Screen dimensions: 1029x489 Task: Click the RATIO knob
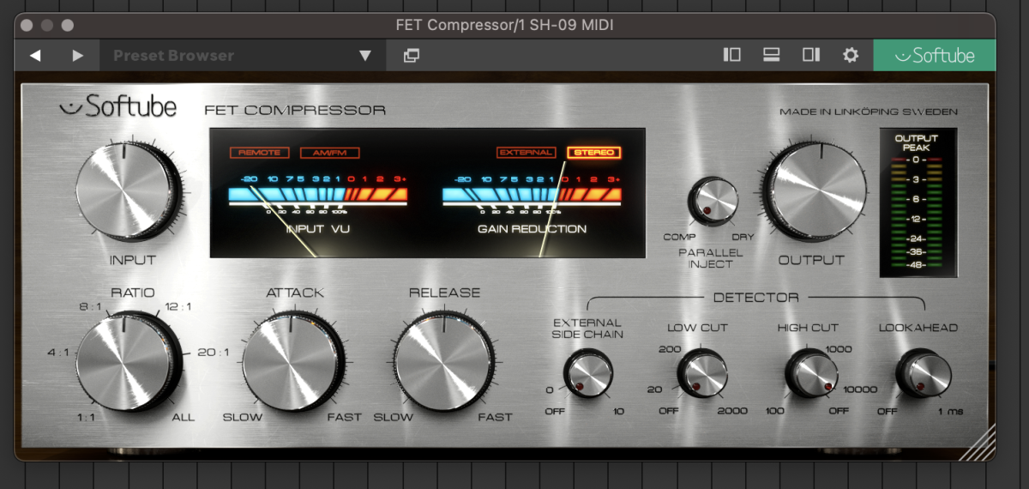[x=127, y=361]
